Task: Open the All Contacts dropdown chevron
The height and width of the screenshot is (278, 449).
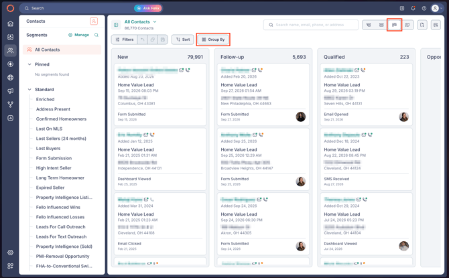Action: coord(155,21)
